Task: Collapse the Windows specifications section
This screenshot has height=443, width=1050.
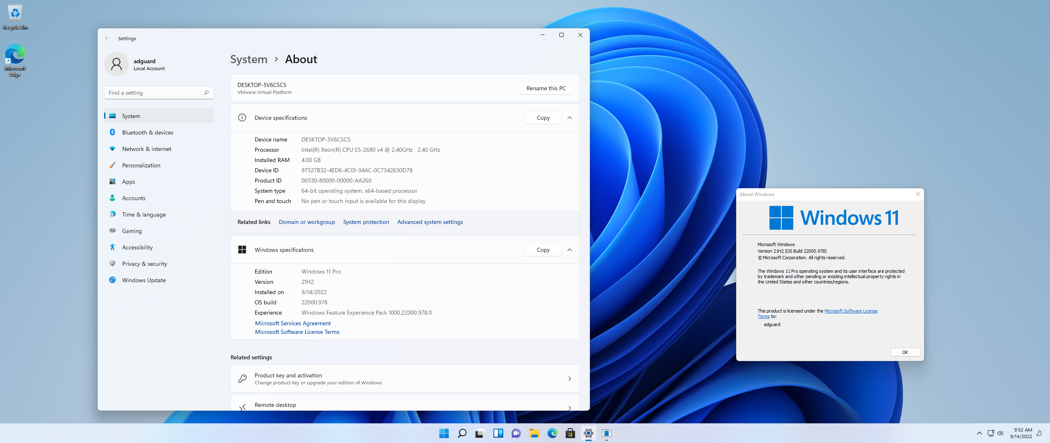Action: 570,250
